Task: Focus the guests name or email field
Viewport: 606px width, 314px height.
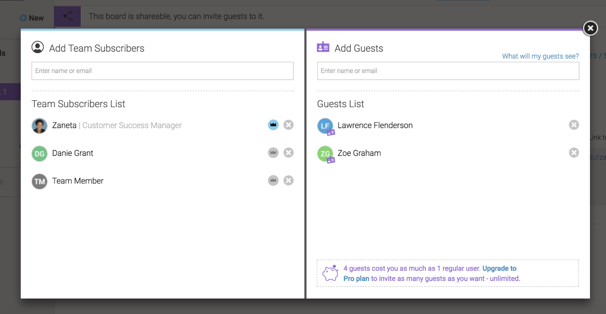Action: click(x=448, y=71)
